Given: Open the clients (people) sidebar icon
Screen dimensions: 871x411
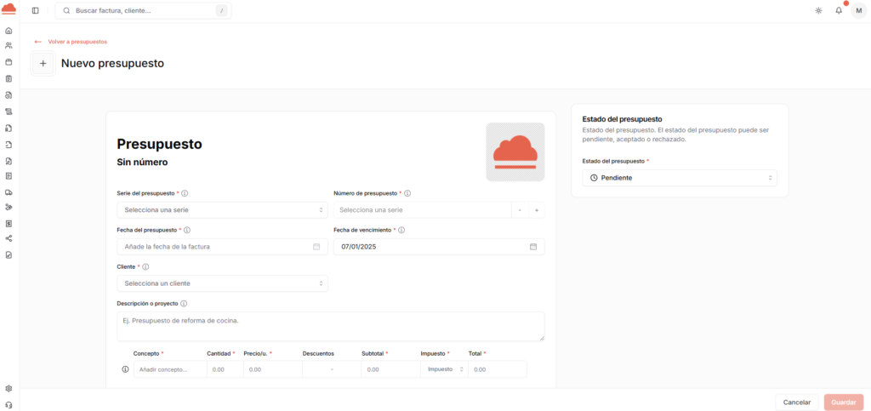Looking at the screenshot, I should tap(9, 46).
